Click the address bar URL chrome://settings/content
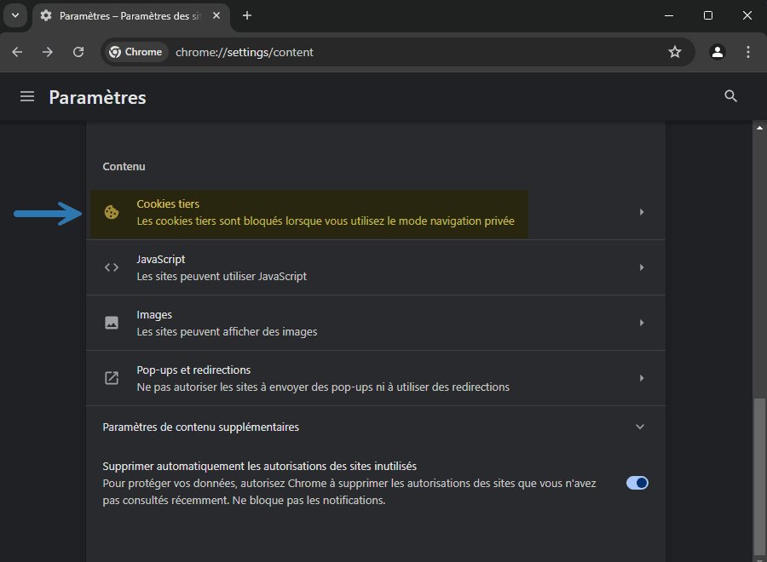 tap(244, 52)
